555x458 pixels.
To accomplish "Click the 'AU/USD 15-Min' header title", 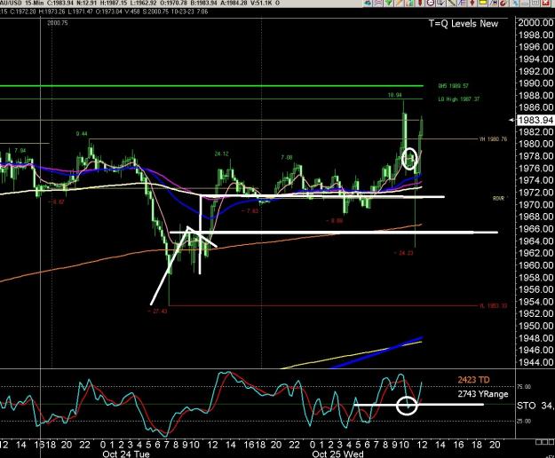I will (20, 3).
